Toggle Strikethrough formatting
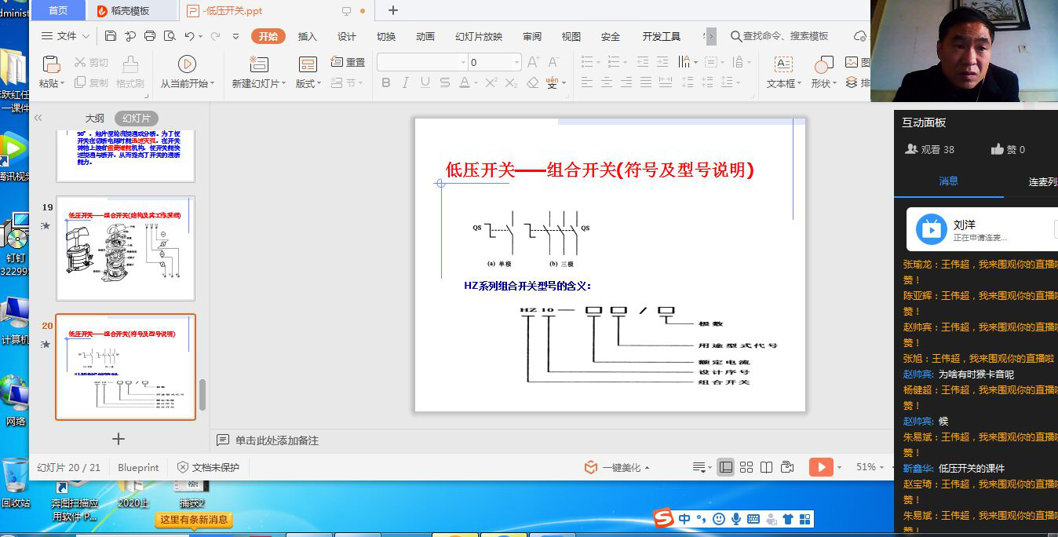Image resolution: width=1058 pixels, height=537 pixels. point(445,82)
